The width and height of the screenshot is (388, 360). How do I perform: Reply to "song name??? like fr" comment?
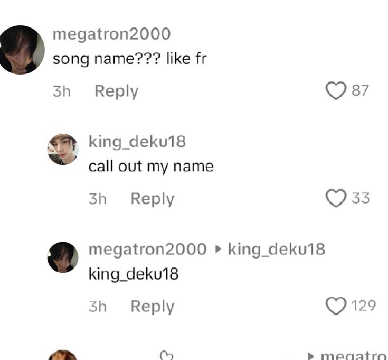[x=116, y=91]
